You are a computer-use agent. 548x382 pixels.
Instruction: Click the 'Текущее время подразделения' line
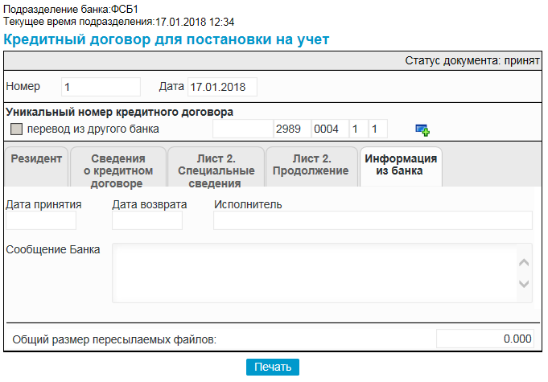tap(119, 22)
